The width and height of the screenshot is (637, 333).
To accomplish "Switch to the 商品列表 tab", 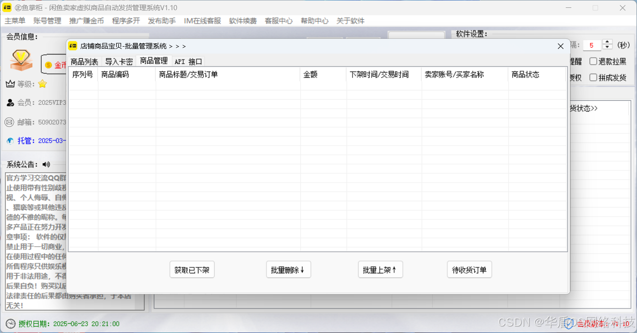I will (x=84, y=61).
